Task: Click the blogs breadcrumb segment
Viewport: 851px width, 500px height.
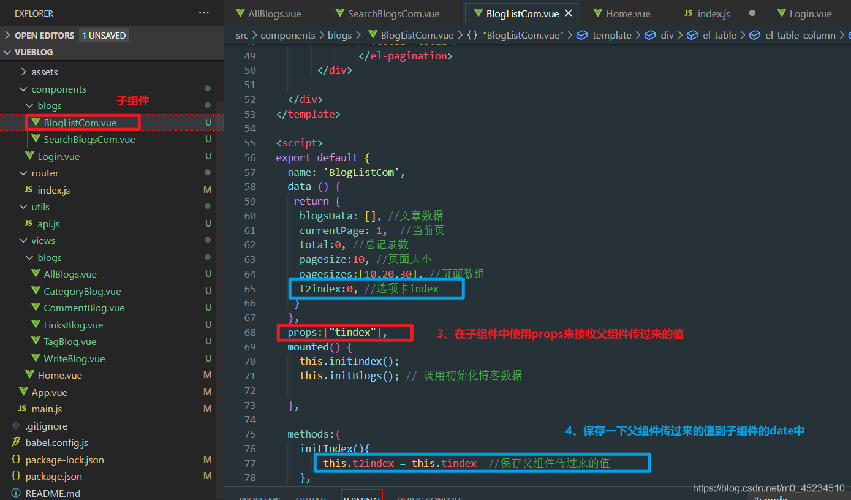Action: coord(339,35)
